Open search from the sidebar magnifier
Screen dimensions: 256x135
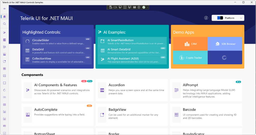click(4, 24)
